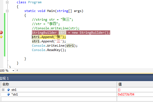153x108 pixels.
Task: Select the *str1 variable icon in watch
Action: coord(8,94)
